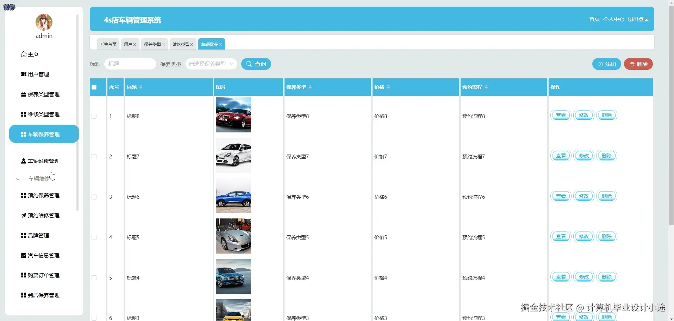Check the checkbox for row 标题5

pos(94,237)
